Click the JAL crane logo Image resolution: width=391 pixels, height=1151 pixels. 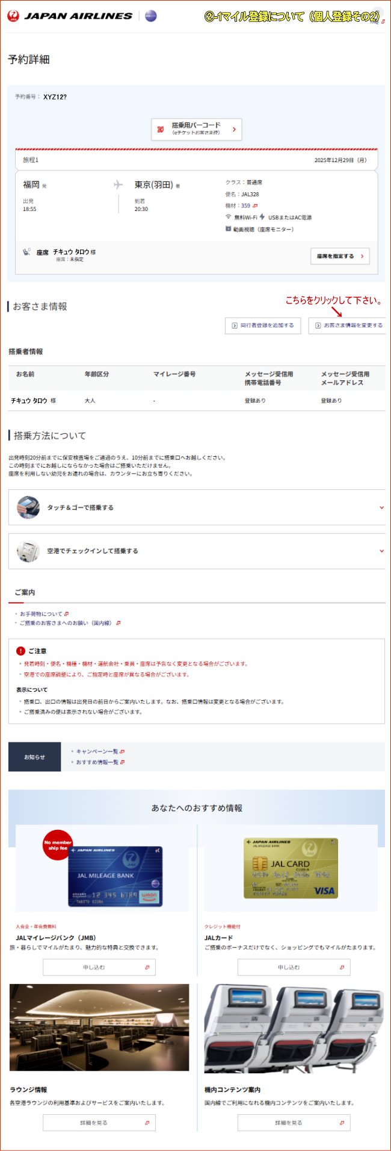tap(13, 16)
